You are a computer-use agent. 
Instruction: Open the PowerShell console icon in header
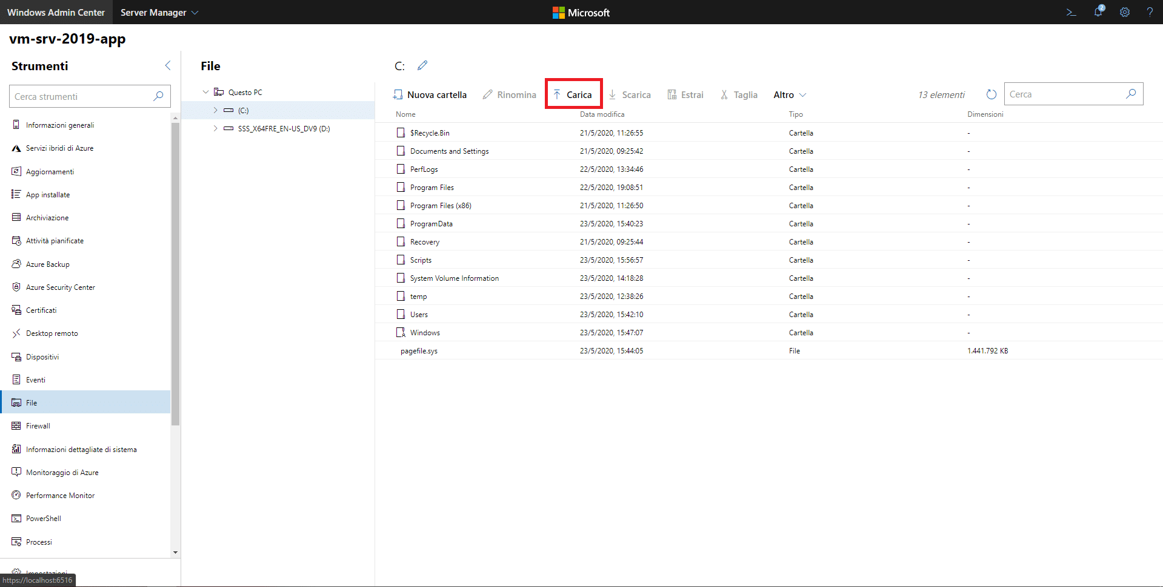tap(1071, 12)
